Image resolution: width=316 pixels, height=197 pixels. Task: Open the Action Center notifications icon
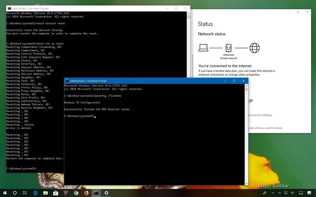(310, 193)
